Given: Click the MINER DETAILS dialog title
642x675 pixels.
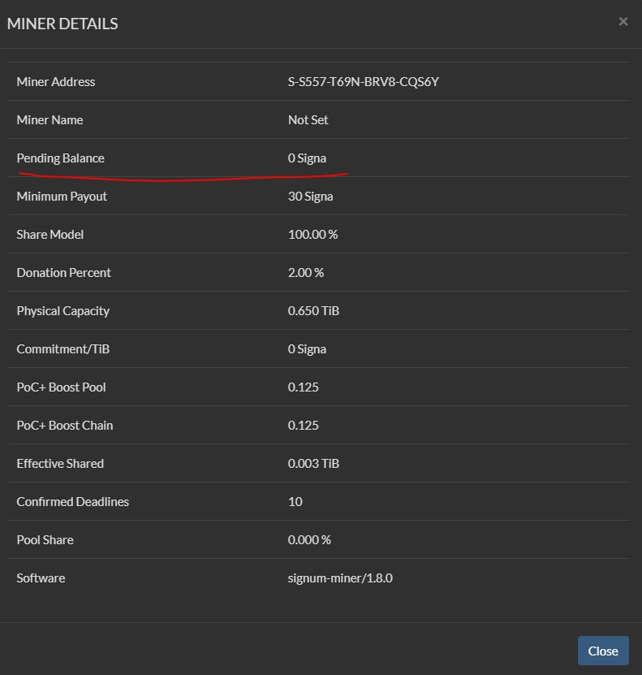Looking at the screenshot, I should 62,24.
